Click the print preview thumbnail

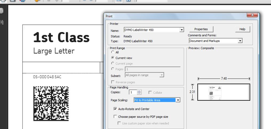click(224, 92)
